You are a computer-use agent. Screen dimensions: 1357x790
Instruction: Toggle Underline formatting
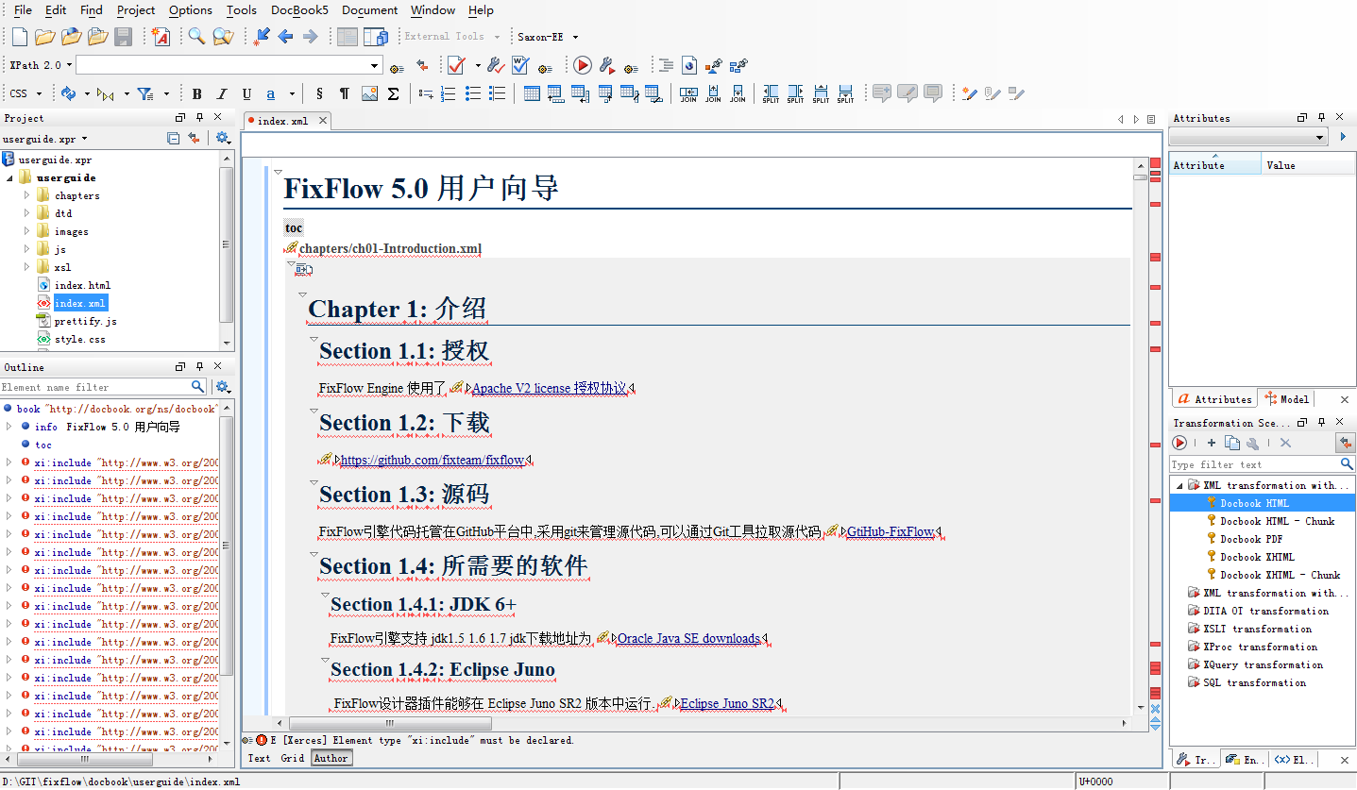coord(246,93)
